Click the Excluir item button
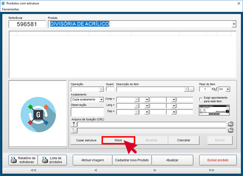Image resolution: width=243 pixels, height=176 pixels. (220, 140)
